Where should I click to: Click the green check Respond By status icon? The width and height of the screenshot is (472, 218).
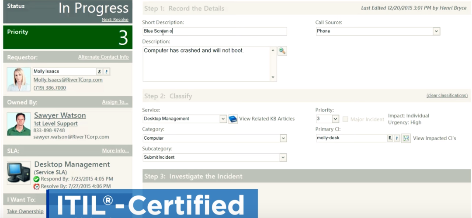(x=36, y=179)
